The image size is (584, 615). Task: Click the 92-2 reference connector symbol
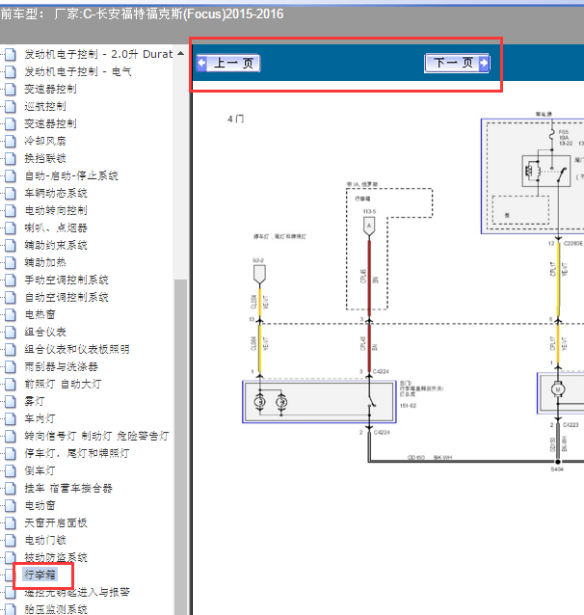pos(259,274)
